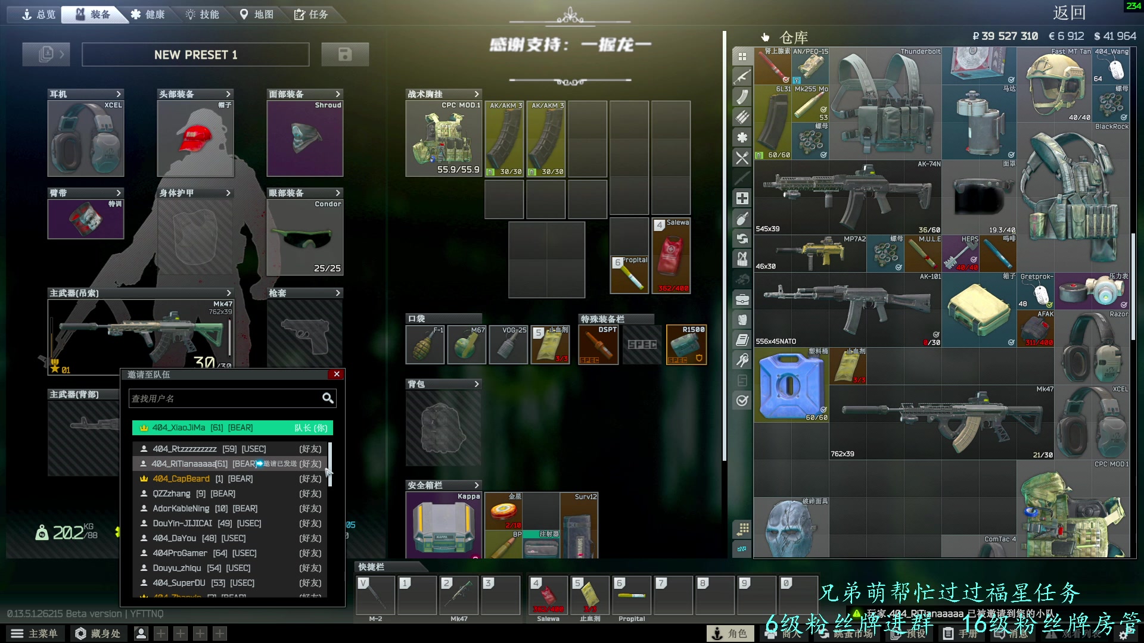Open the 藏身处 hideout button

click(x=98, y=633)
